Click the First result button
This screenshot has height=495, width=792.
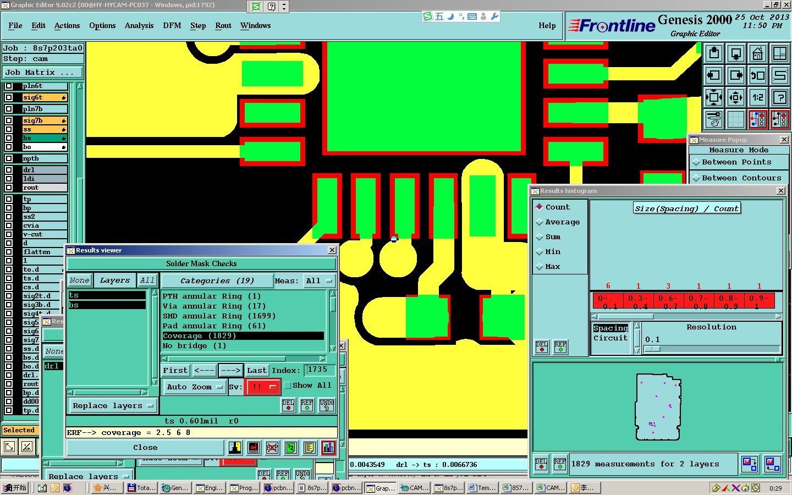[x=175, y=370]
